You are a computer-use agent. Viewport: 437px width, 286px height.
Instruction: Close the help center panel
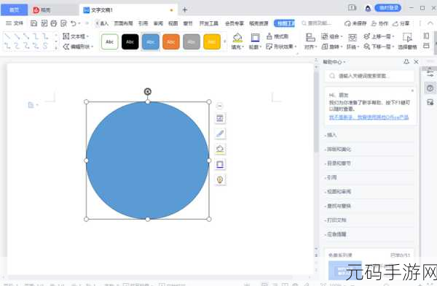[416, 62]
